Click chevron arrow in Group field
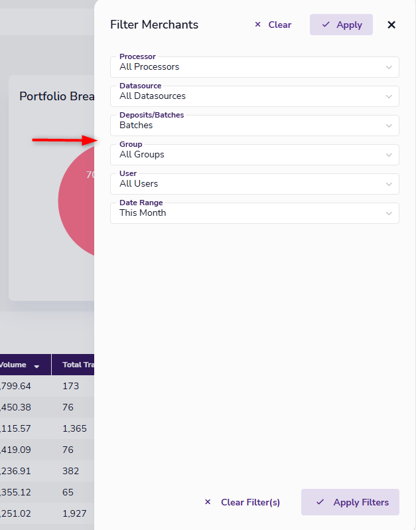Image resolution: width=416 pixels, height=530 pixels. click(x=389, y=155)
